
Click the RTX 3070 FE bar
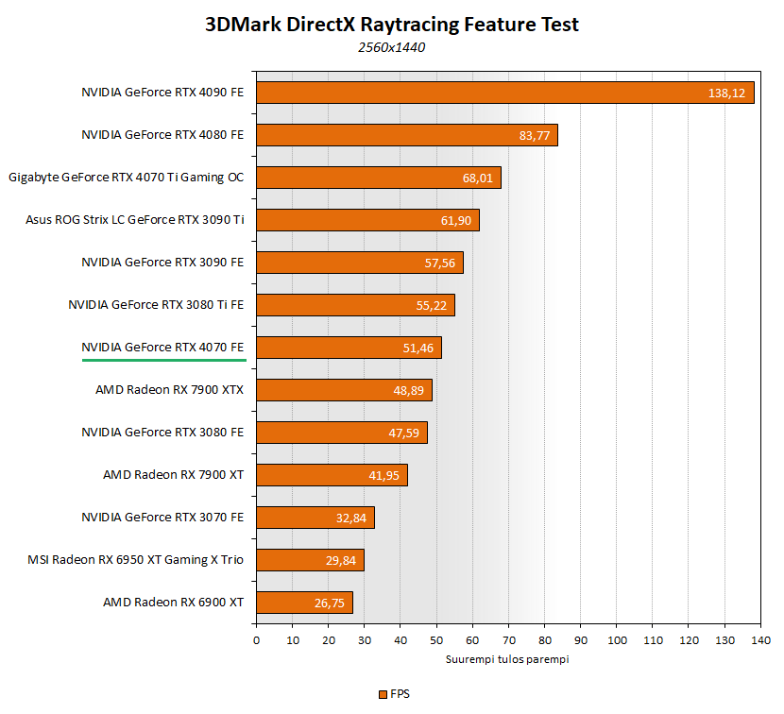tap(315, 518)
